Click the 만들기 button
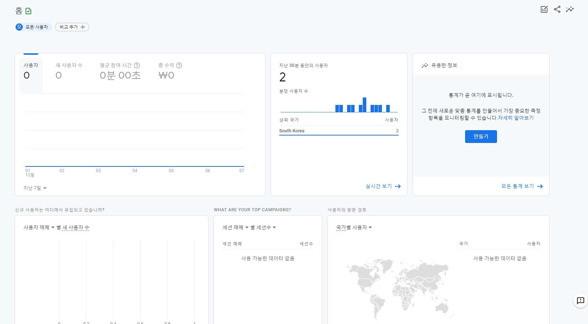The height and width of the screenshot is (324, 588). click(x=481, y=137)
